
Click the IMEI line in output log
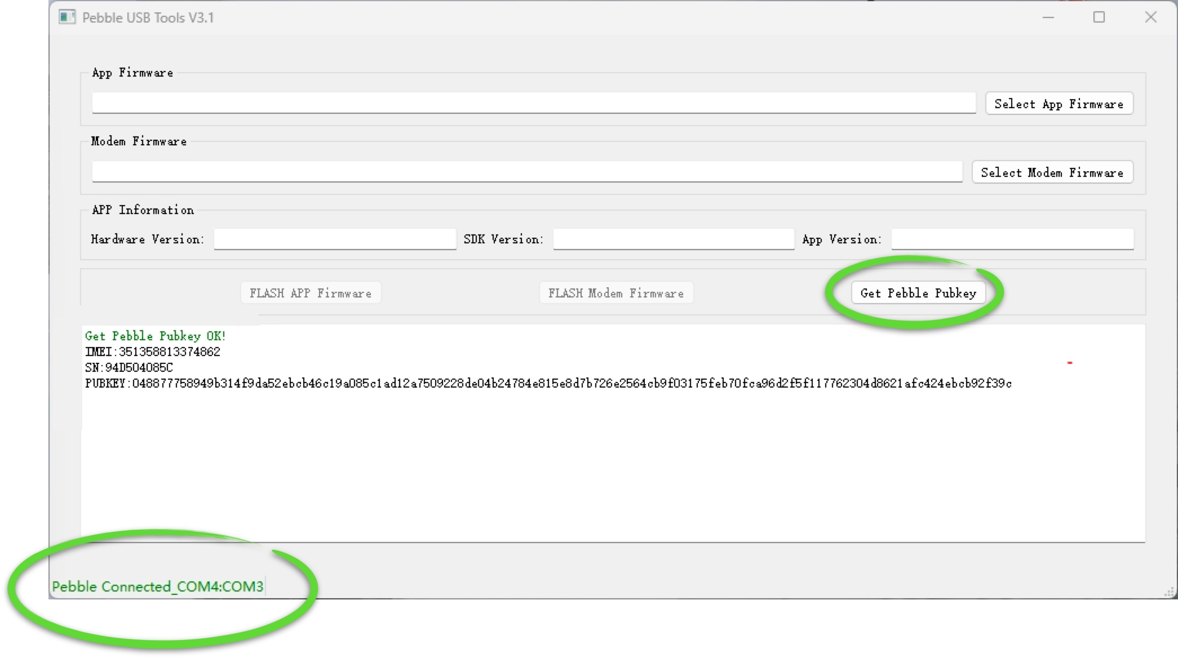click(153, 352)
